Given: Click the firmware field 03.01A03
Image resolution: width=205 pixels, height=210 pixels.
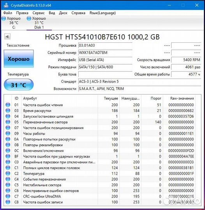Looking at the screenshot, I should pyautogui.click(x=105, y=45).
